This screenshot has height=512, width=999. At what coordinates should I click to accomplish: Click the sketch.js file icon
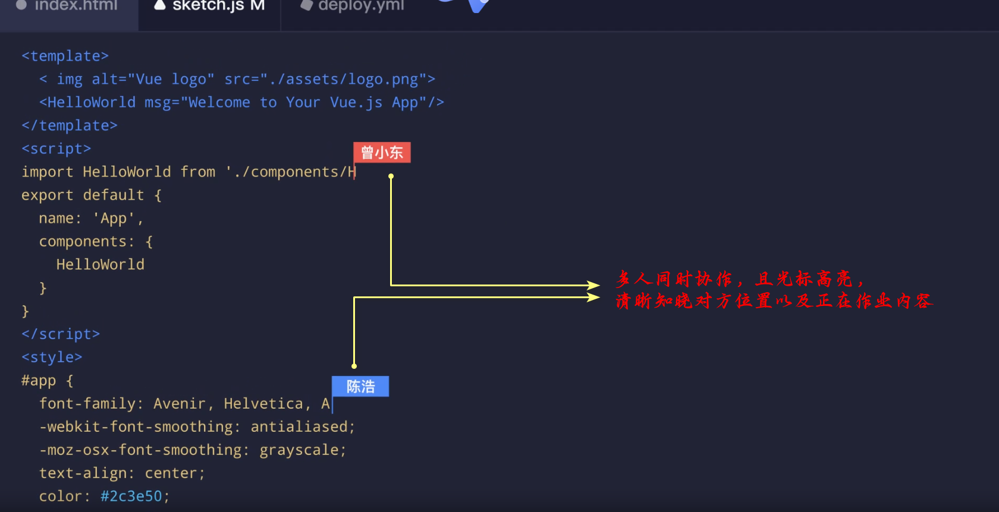click(159, 6)
